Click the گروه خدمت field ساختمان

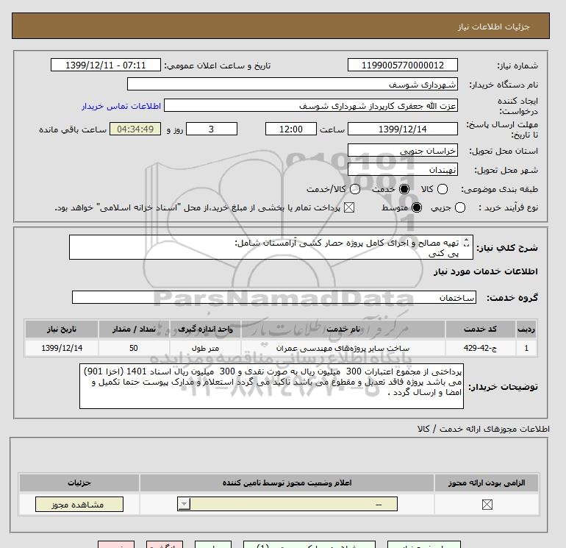[x=274, y=298]
